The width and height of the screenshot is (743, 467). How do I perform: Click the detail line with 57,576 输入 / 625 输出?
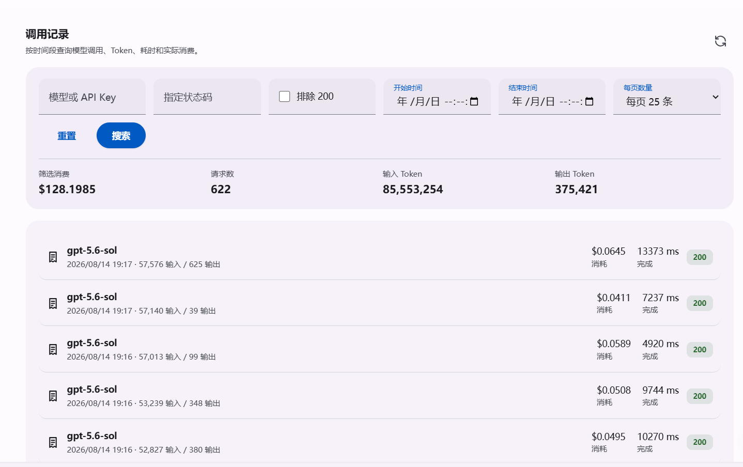[144, 264]
